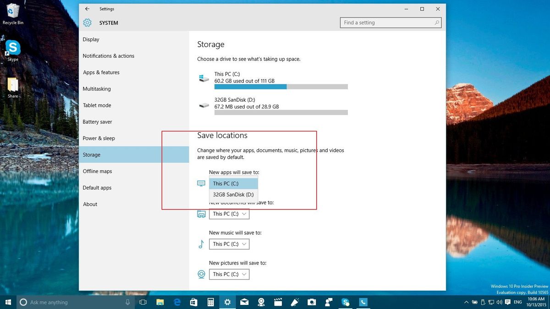Open the Mail app from the taskbar

click(x=244, y=302)
